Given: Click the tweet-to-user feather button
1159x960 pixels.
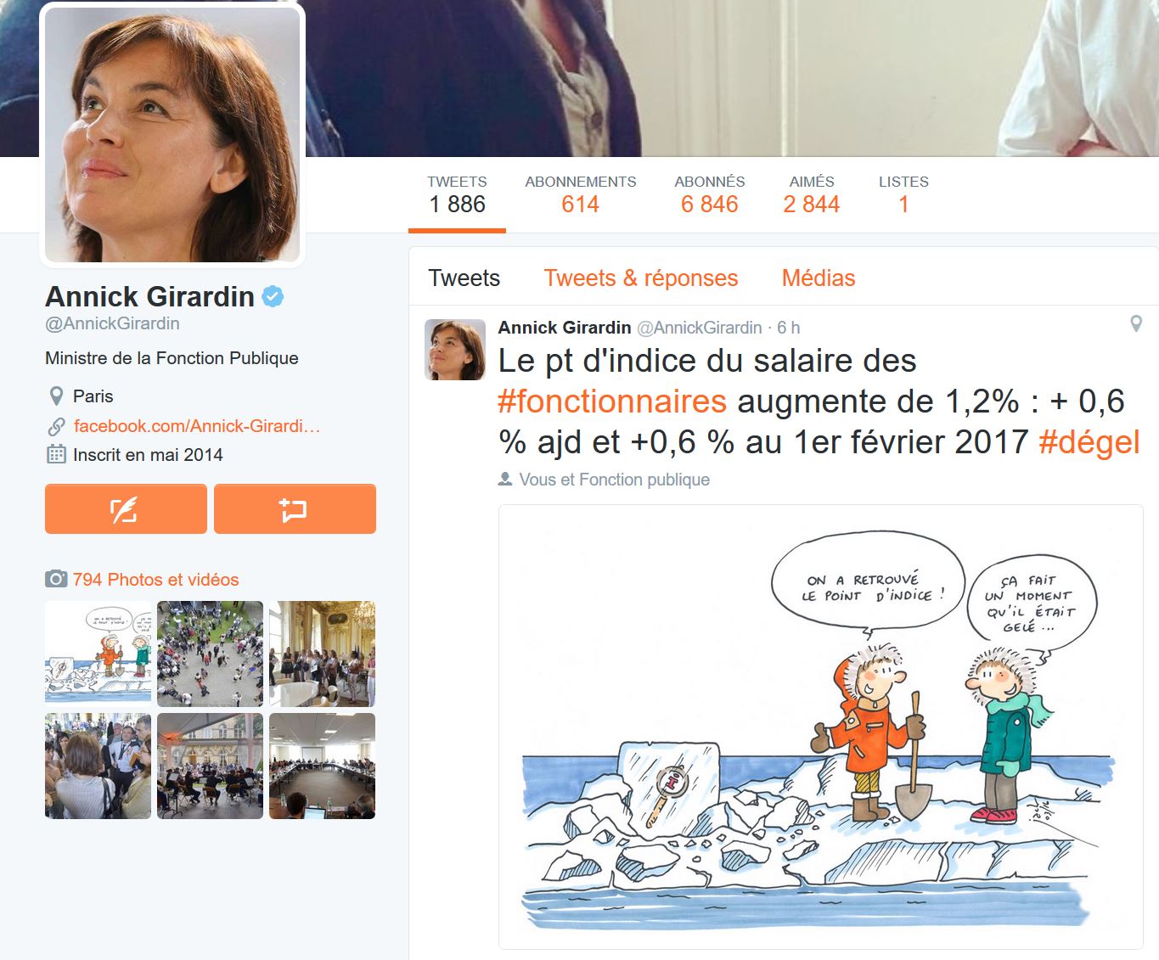Looking at the screenshot, I should 126,509.
